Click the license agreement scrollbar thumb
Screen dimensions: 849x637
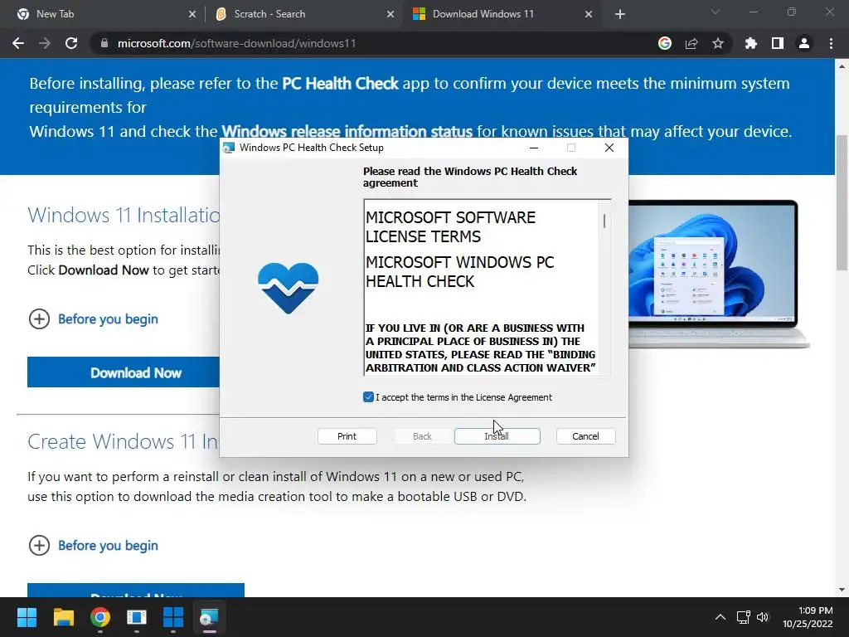point(604,221)
